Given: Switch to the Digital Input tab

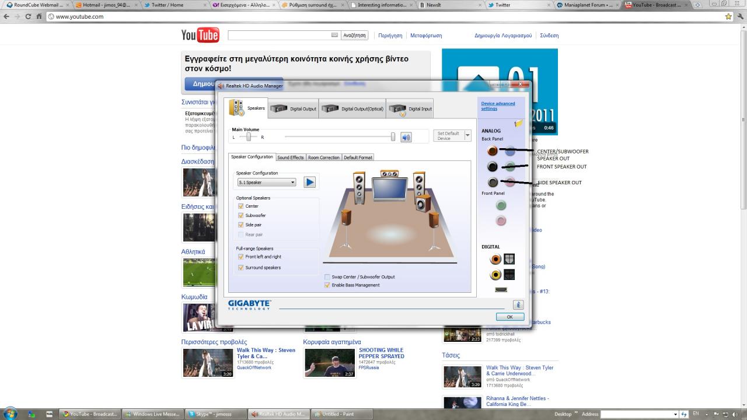Looking at the screenshot, I should [410, 108].
